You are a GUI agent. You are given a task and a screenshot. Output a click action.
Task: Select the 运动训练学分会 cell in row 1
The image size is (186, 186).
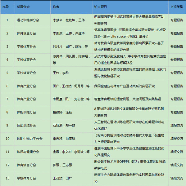[28, 20]
